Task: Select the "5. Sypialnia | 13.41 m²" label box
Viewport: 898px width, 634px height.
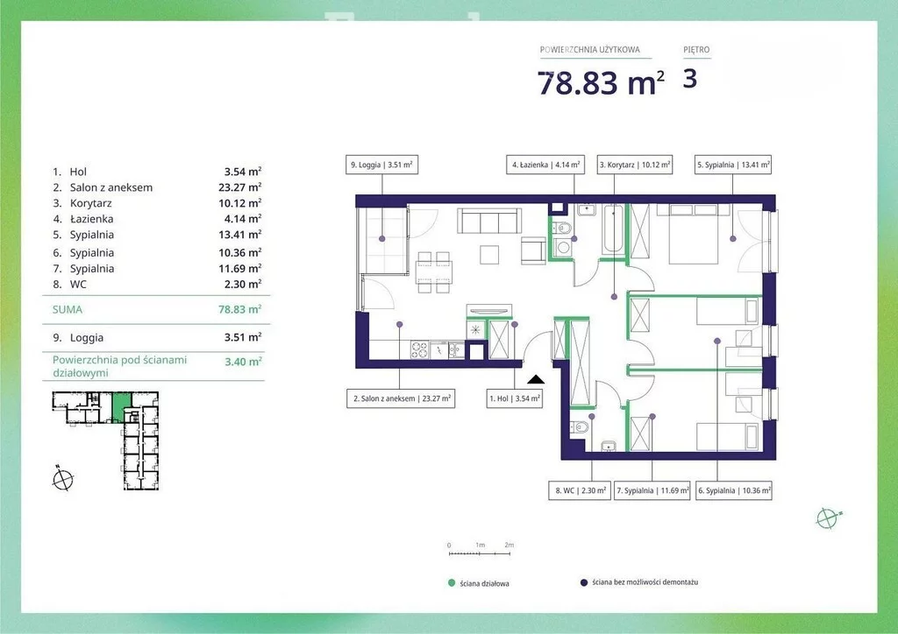Action: (733, 164)
